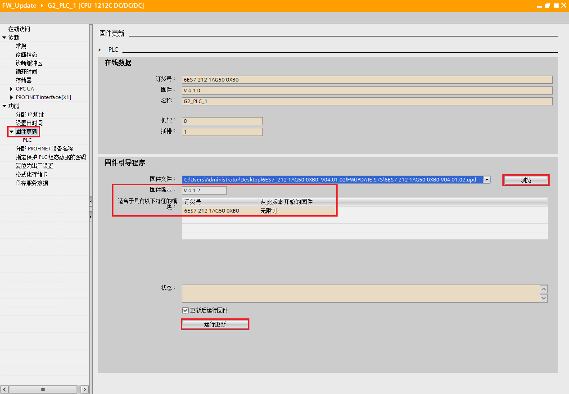569x394 pixels.
Task: Click the PLC item under 固件更新
Action: (27, 140)
